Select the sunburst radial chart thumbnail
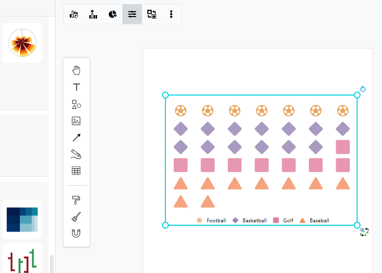The height and width of the screenshot is (273, 382). point(22,43)
